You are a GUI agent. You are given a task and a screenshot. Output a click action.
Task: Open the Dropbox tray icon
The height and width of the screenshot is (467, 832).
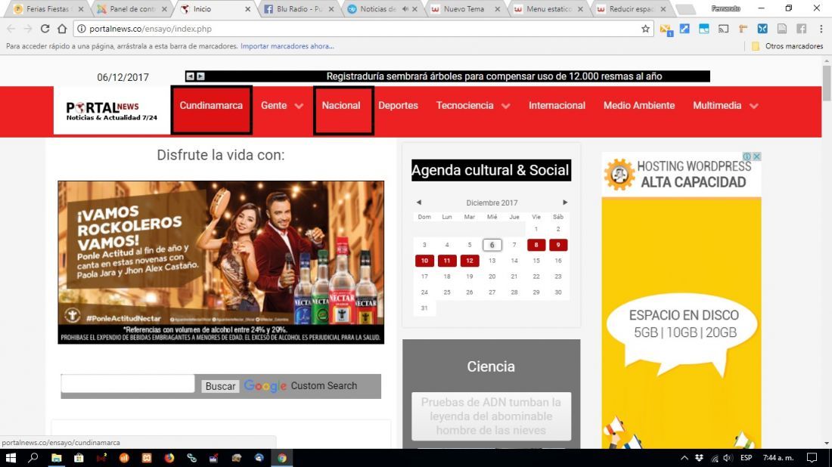[700, 458]
